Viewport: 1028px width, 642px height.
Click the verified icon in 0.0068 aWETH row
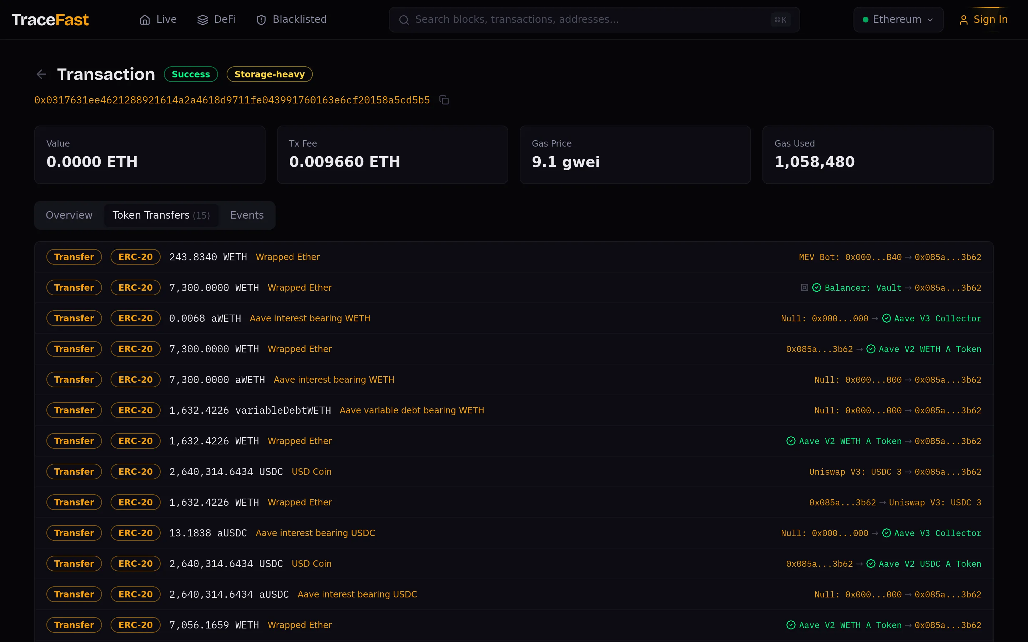pyautogui.click(x=887, y=319)
